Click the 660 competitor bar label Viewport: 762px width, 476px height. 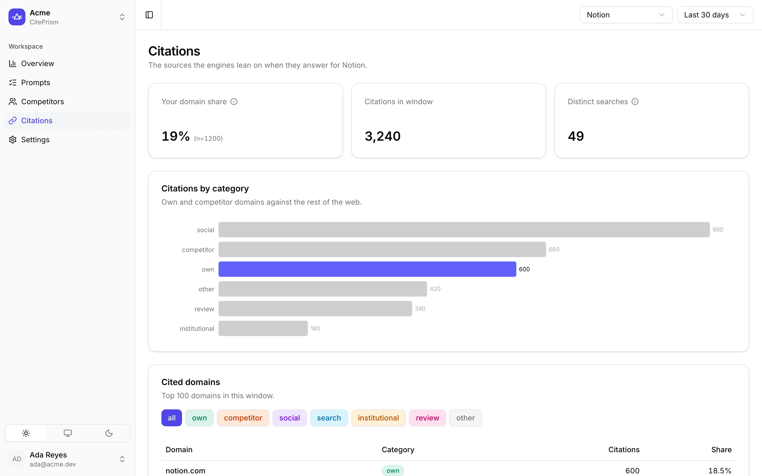(554, 249)
